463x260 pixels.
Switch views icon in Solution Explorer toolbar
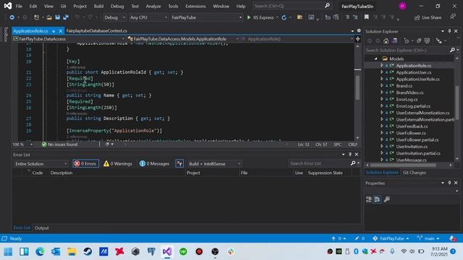(x=394, y=41)
